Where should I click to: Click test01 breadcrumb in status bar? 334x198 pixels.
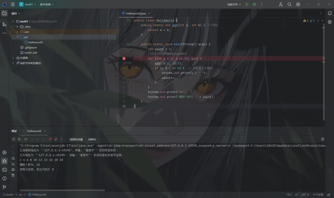tap(8, 195)
